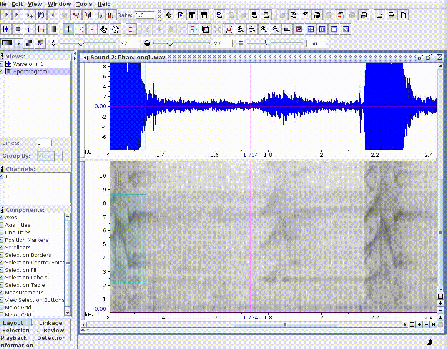Image resolution: width=447 pixels, height=349 pixels.
Task: Click the Rate input field
Action: pos(144,15)
